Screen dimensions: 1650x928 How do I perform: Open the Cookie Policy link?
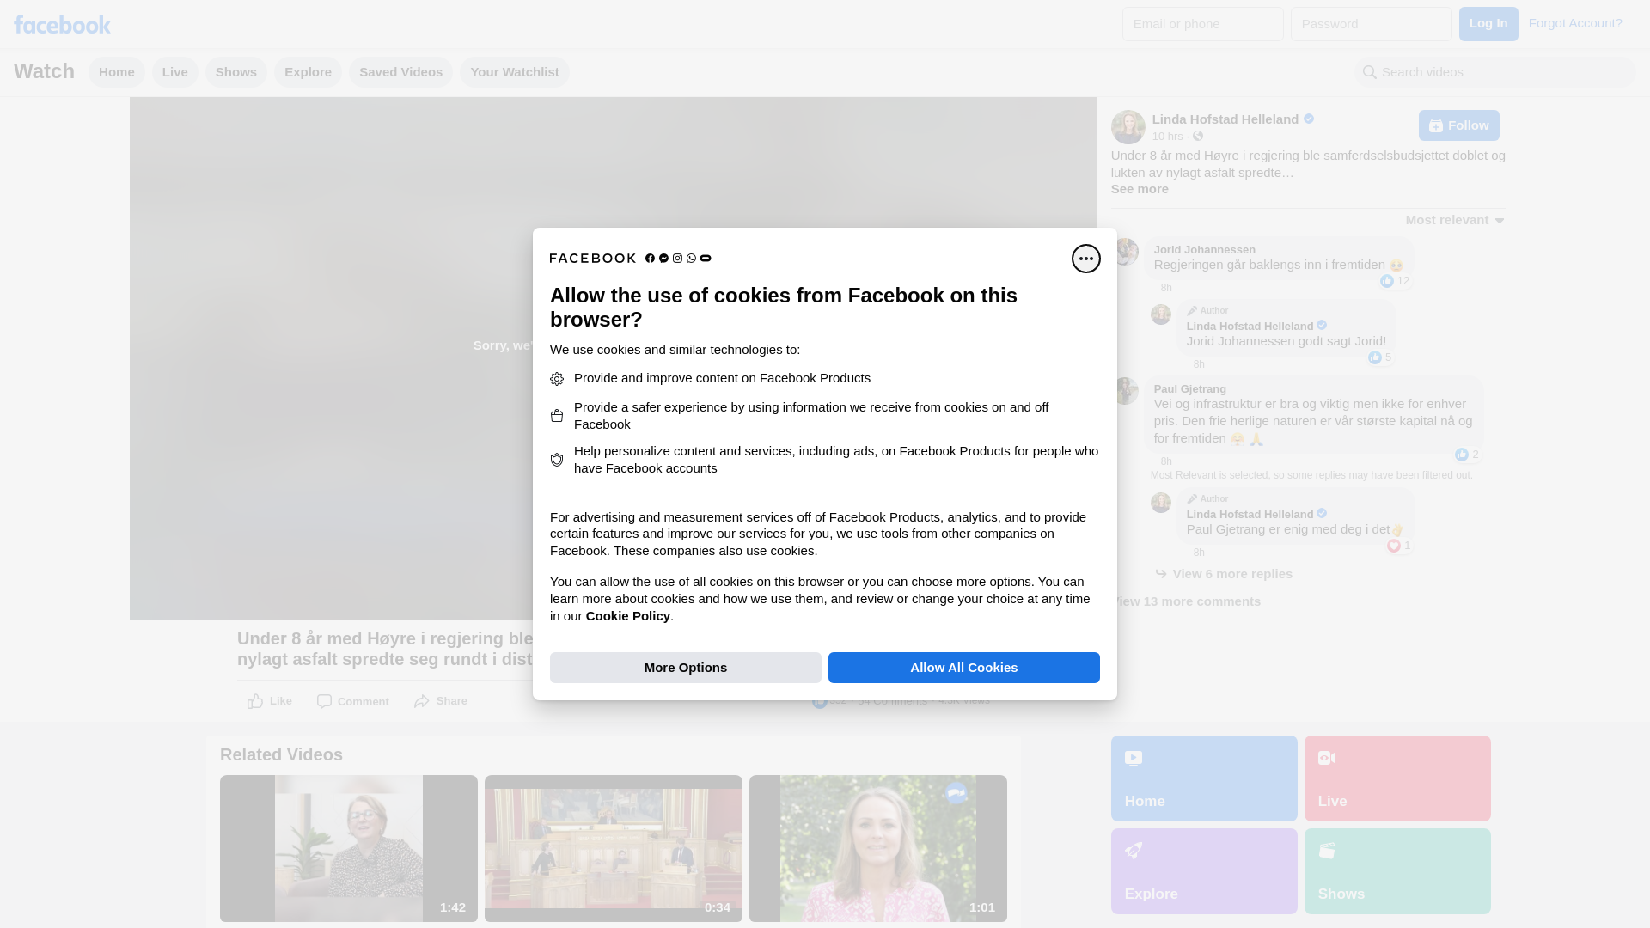click(627, 616)
